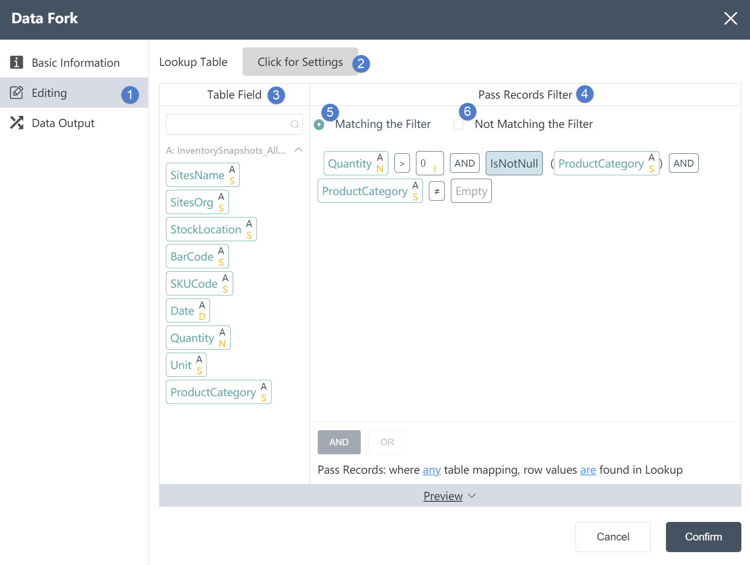This screenshot has height=565, width=750.
Task: Click the Data Output shuffle icon
Action: point(16,123)
